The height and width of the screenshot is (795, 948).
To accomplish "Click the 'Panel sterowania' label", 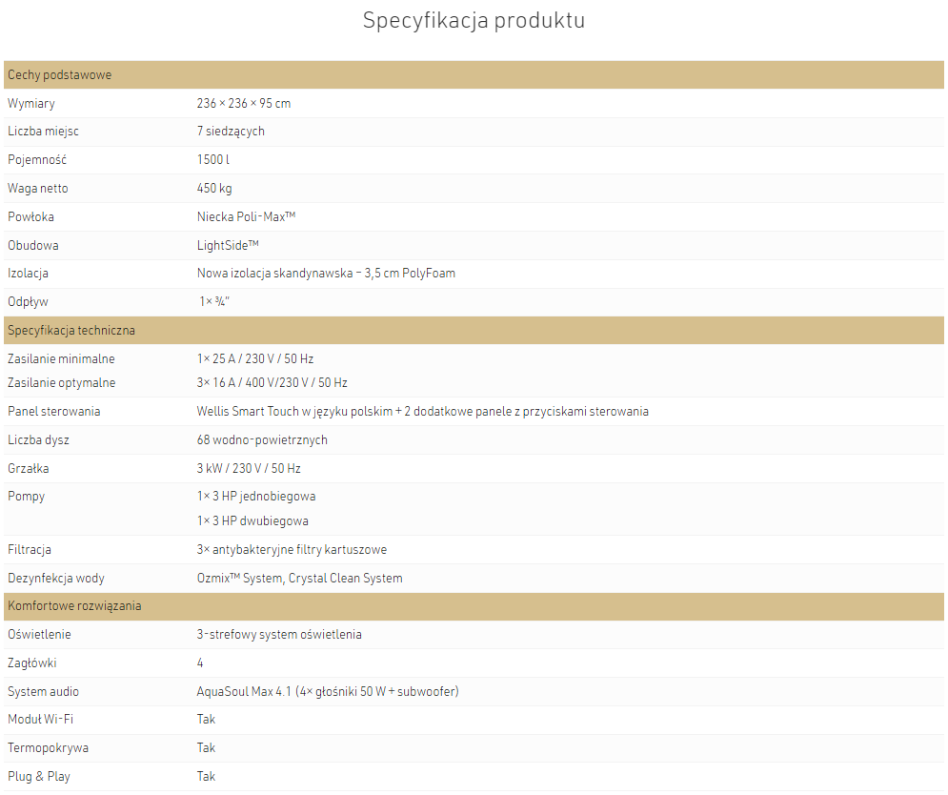I will 53,412.
